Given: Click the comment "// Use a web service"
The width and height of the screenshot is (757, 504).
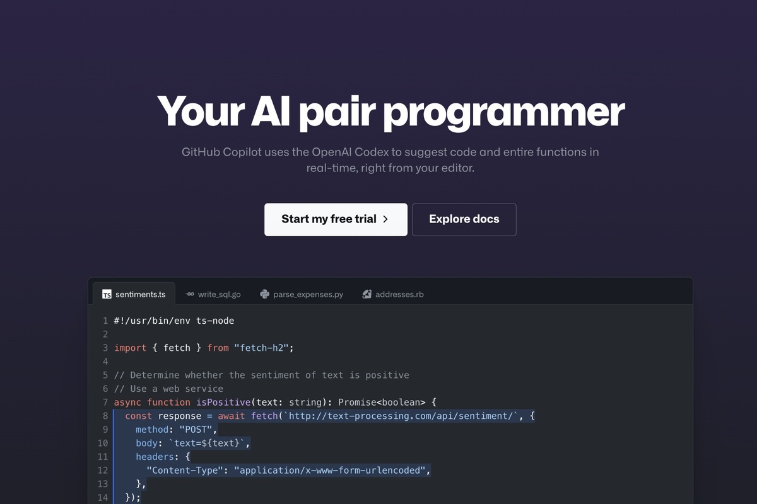Looking at the screenshot, I should pos(168,389).
